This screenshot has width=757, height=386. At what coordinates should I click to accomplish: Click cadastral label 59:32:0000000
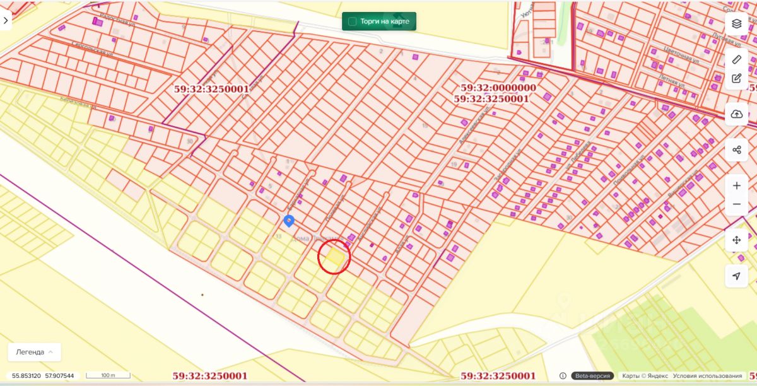[498, 88]
